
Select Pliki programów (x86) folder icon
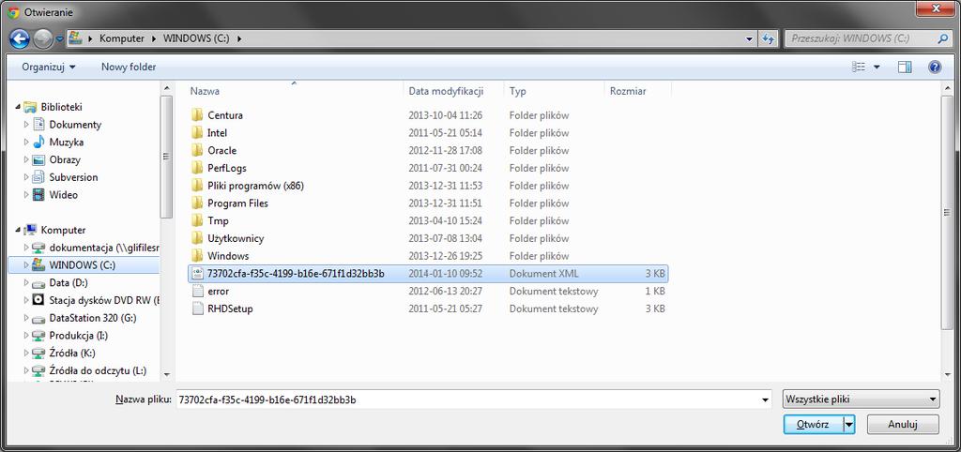197,186
